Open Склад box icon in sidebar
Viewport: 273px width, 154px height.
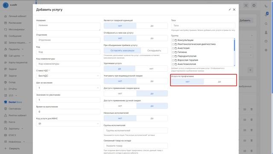[6, 82]
